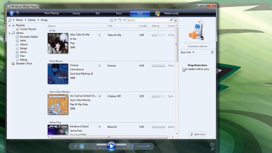Select the Artist view in the sidebar

pos(23,41)
